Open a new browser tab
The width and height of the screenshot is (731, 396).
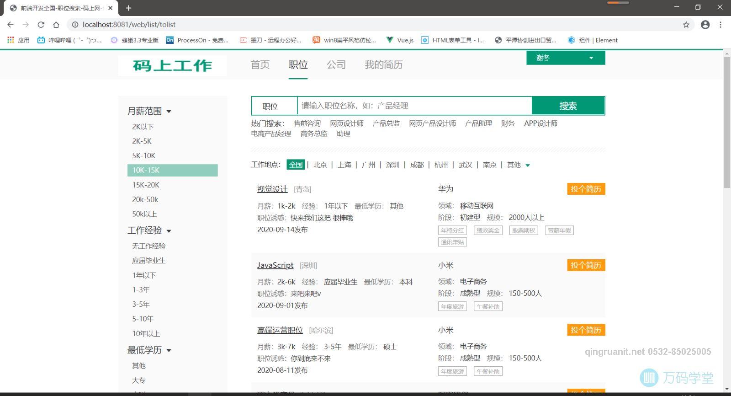(x=128, y=8)
